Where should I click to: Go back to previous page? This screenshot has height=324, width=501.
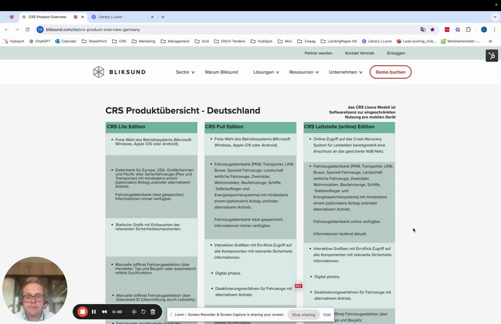[x=6, y=29]
